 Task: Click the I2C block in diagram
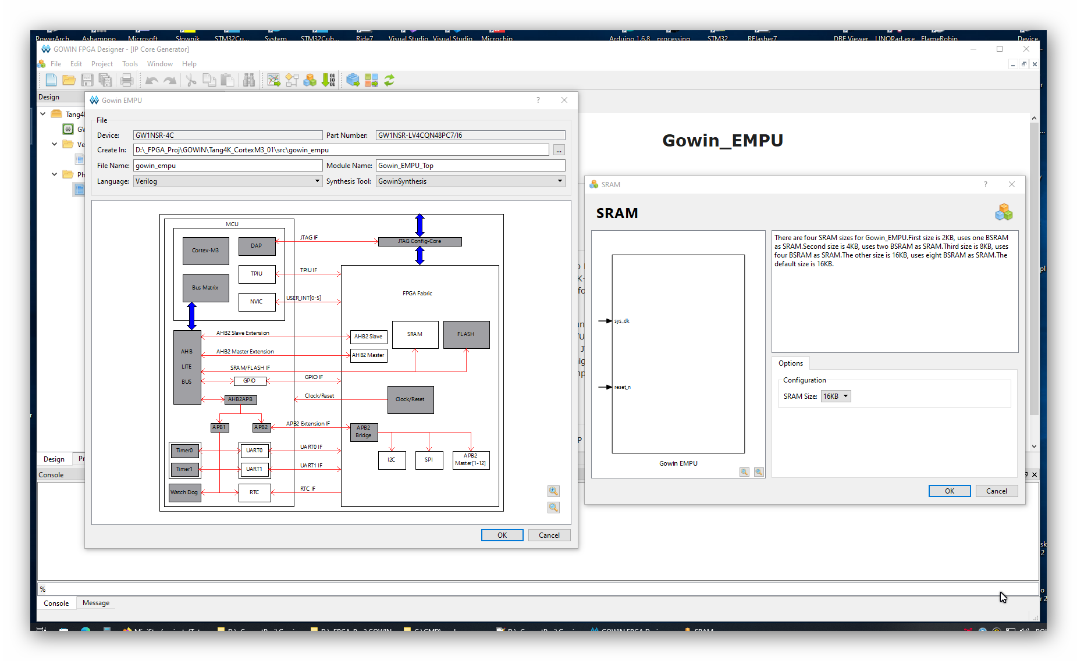coord(392,460)
